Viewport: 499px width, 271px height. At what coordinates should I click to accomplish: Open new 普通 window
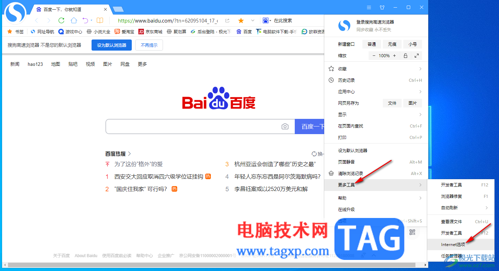(372, 44)
